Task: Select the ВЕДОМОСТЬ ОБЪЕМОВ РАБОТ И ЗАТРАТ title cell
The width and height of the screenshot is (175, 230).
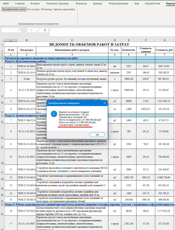Action: point(89,44)
